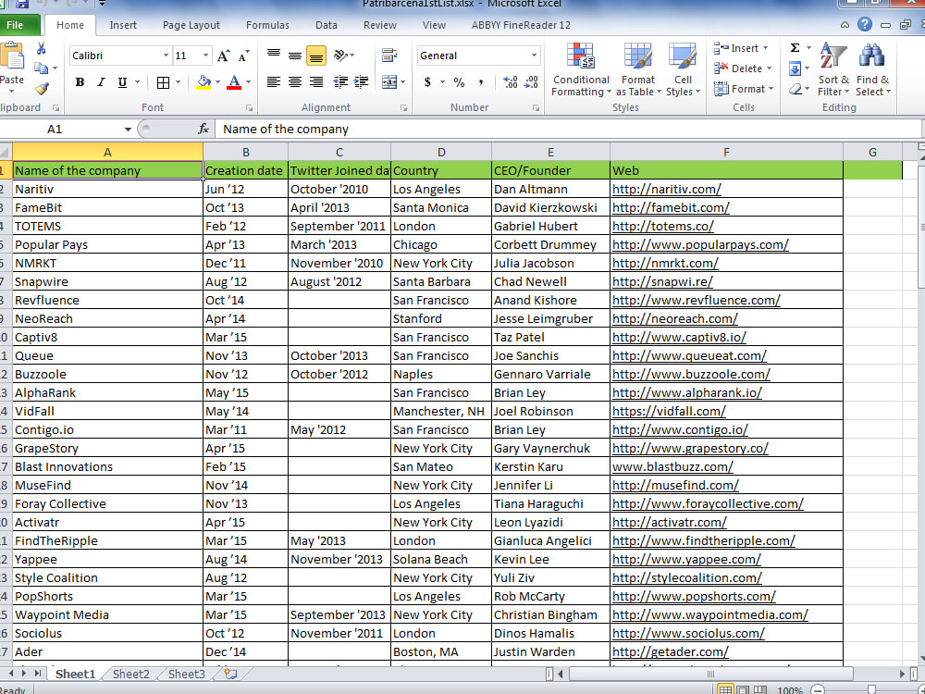Apply bold formatting with the Bold icon
The height and width of the screenshot is (694, 925).
[x=80, y=82]
